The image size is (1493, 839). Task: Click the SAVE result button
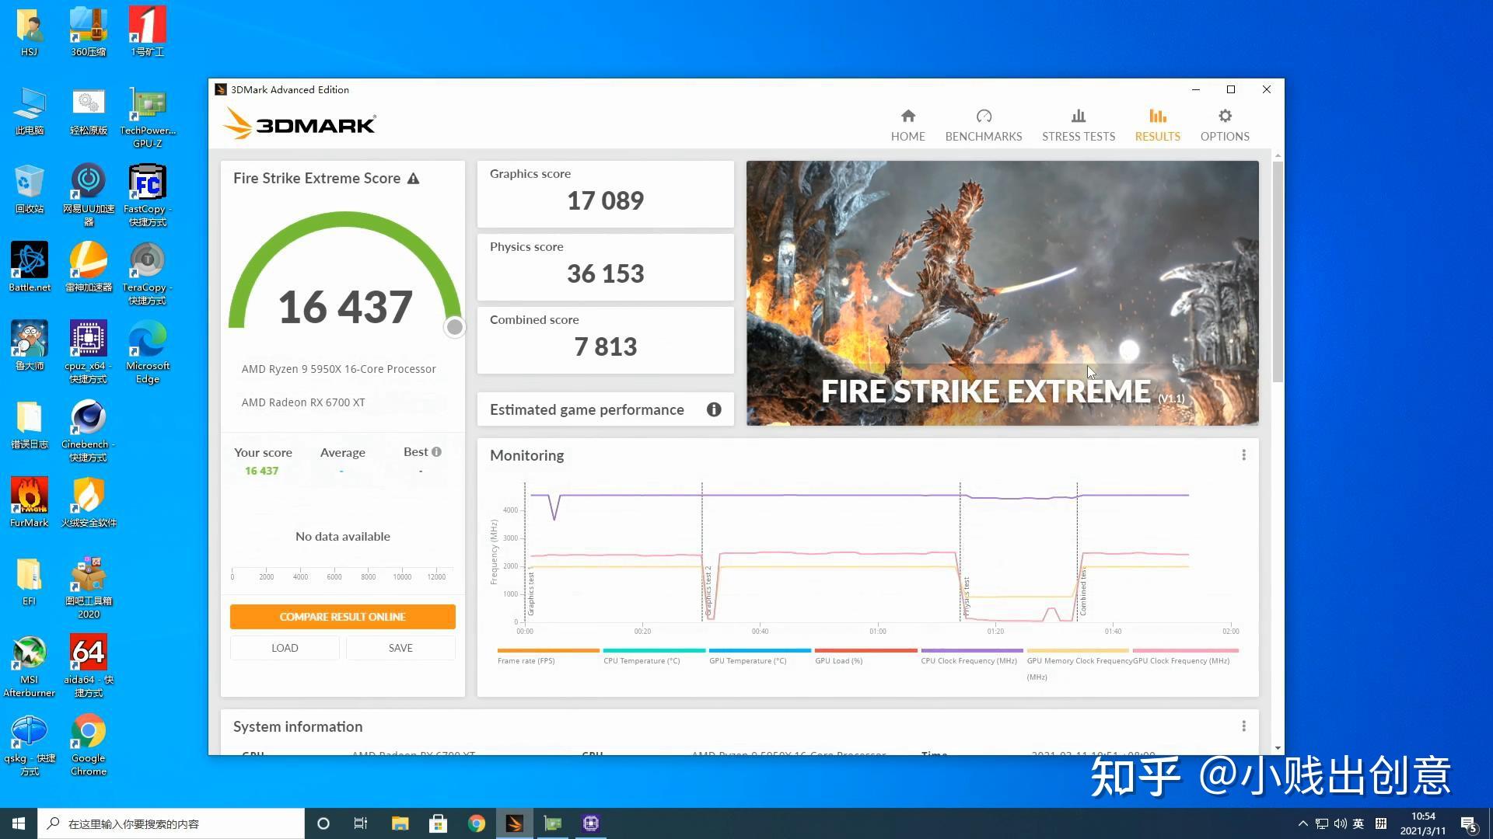click(399, 646)
